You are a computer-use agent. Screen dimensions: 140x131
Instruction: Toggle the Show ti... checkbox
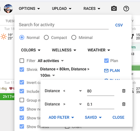point(22,118)
